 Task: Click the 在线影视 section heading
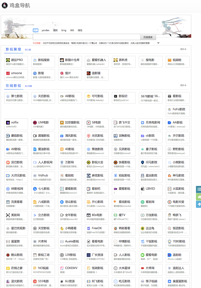pos(13,86)
